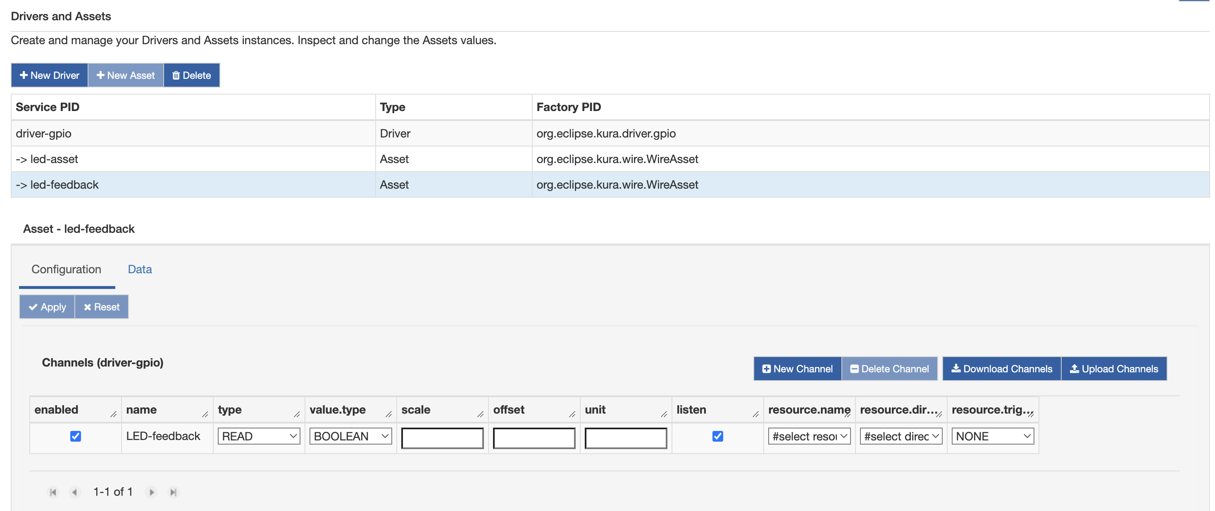Image resolution: width=1215 pixels, height=511 pixels.
Task: Click the 1-1 of 1 pager text
Action: tap(113, 492)
